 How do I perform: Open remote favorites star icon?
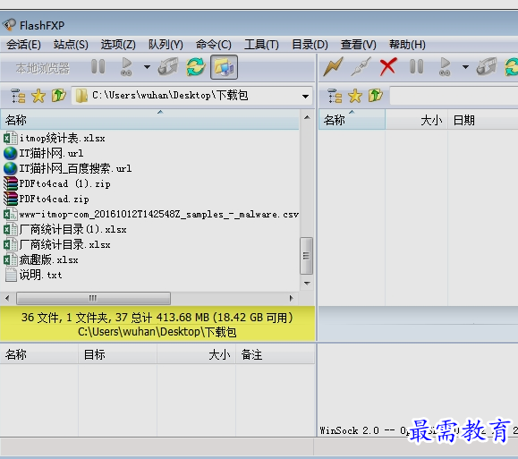coord(355,96)
